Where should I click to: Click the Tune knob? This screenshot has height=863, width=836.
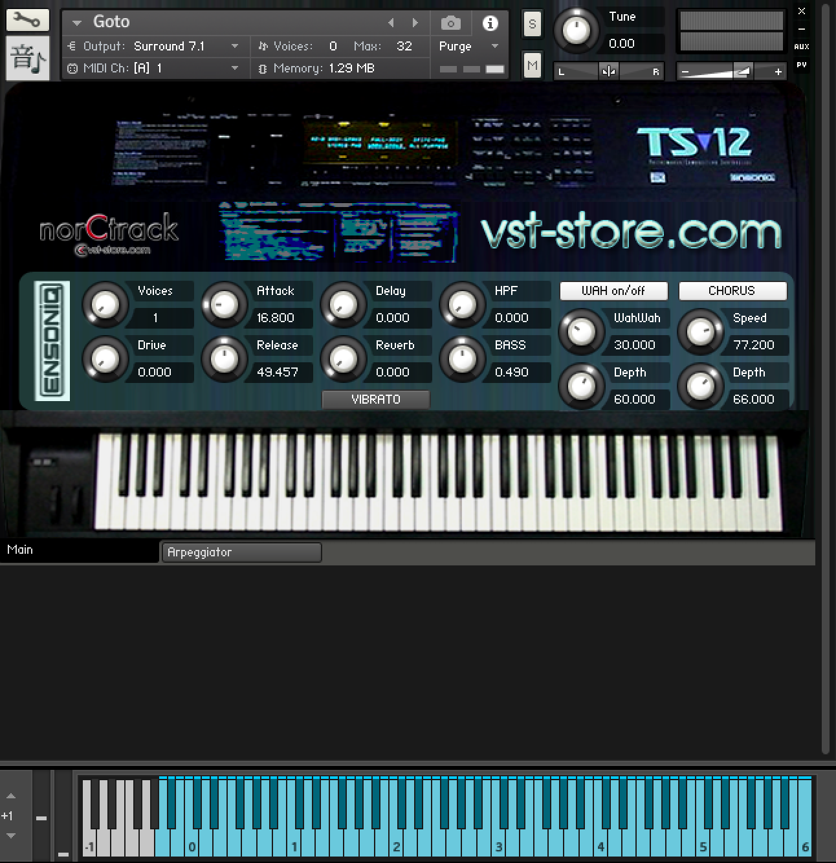click(x=576, y=30)
